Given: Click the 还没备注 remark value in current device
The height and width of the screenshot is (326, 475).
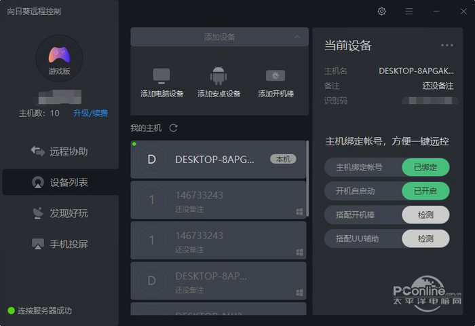Looking at the screenshot, I should (438, 86).
